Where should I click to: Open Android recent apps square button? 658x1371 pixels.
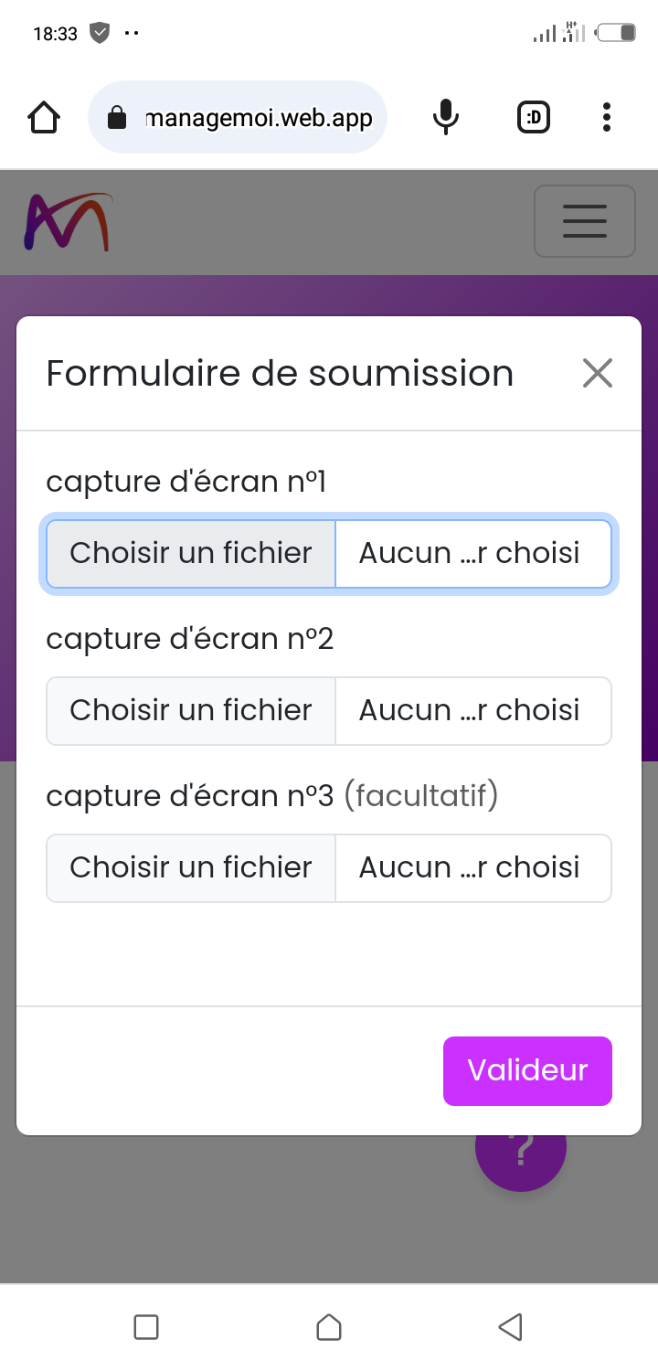[146, 1326]
